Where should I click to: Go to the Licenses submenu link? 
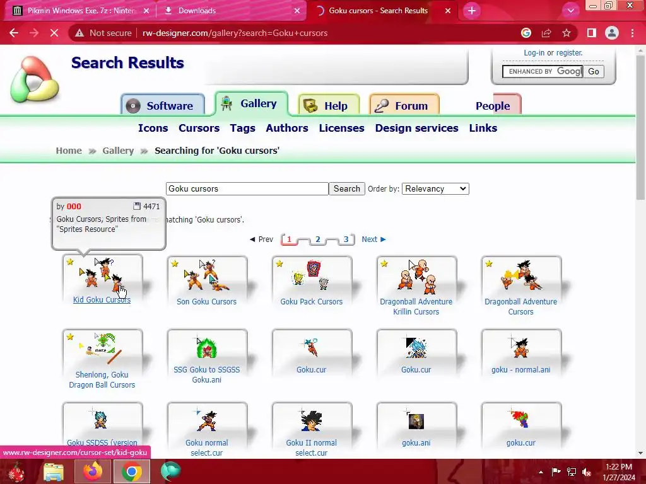point(341,128)
